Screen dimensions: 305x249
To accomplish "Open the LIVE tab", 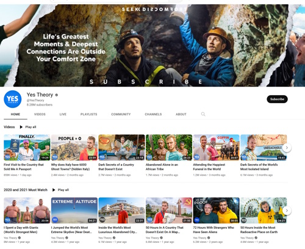I will [x=63, y=114].
